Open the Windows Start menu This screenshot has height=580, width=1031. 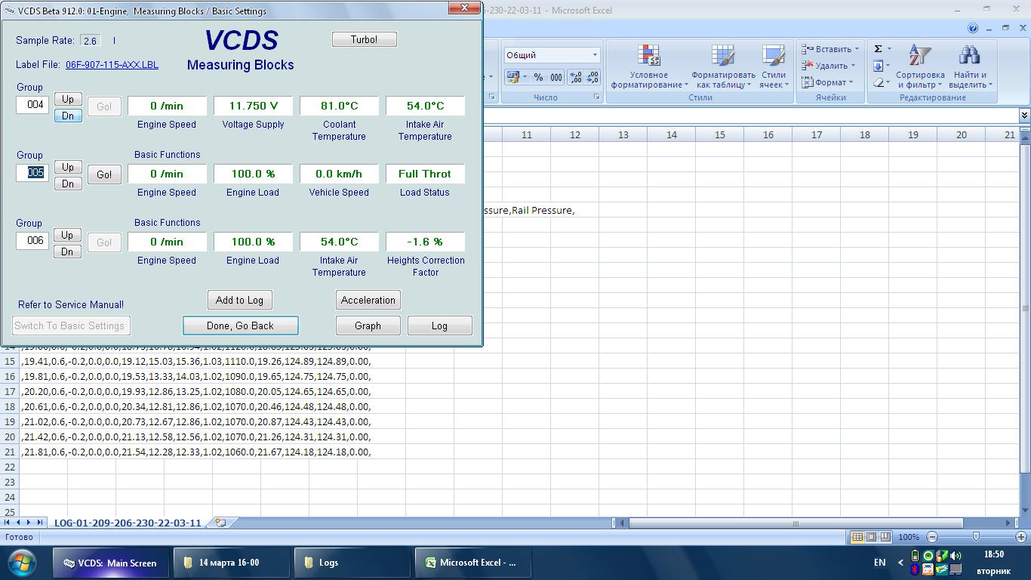click(x=21, y=563)
